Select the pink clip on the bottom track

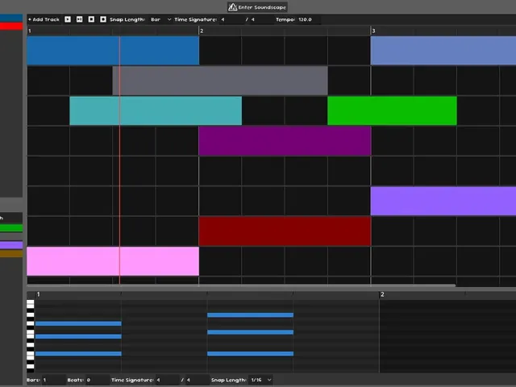click(x=113, y=261)
